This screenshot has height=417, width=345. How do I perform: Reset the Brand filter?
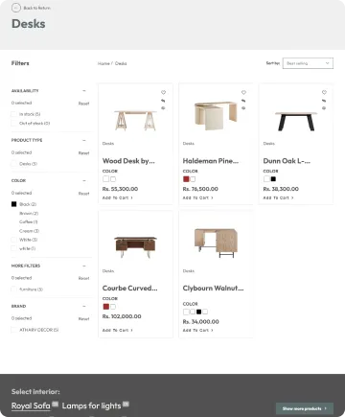83,319
